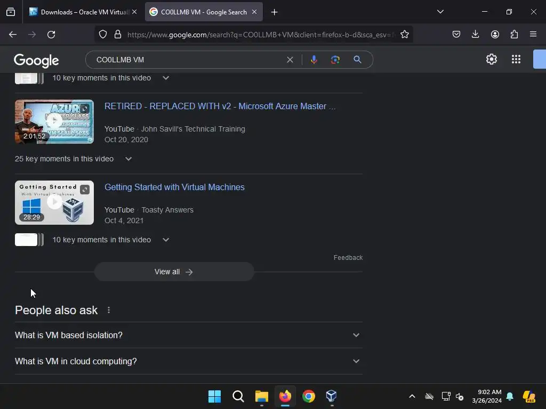Clear the Google search box

tap(290, 60)
